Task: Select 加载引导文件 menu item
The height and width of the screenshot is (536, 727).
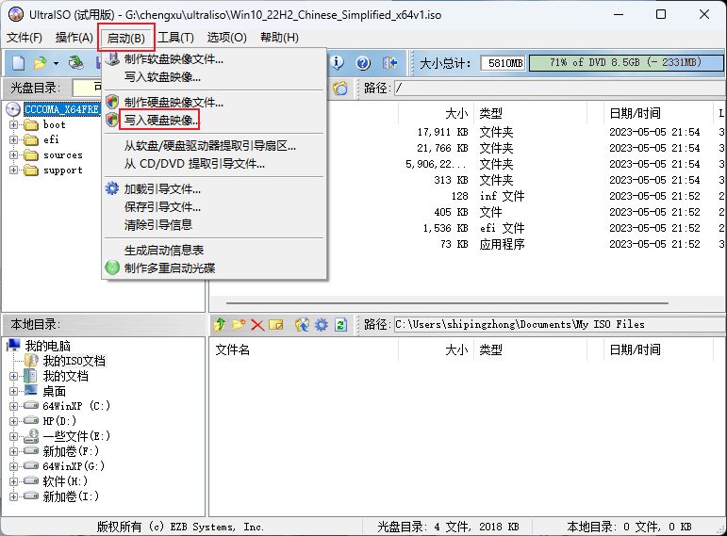Action: pyautogui.click(x=162, y=188)
